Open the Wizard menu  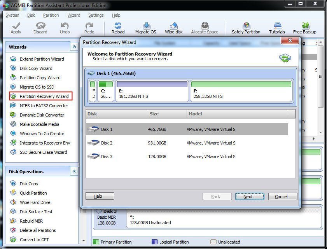tap(73, 15)
